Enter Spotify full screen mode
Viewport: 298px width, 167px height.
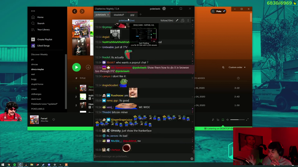pos(247,120)
